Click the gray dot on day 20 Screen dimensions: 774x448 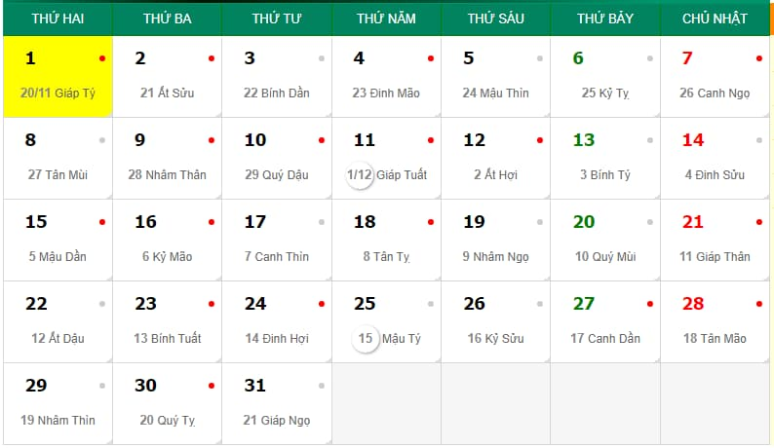[x=649, y=222]
